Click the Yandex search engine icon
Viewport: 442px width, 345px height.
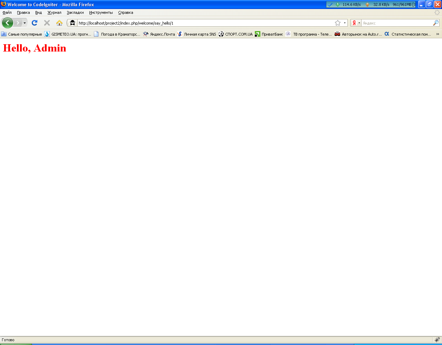tap(354, 23)
